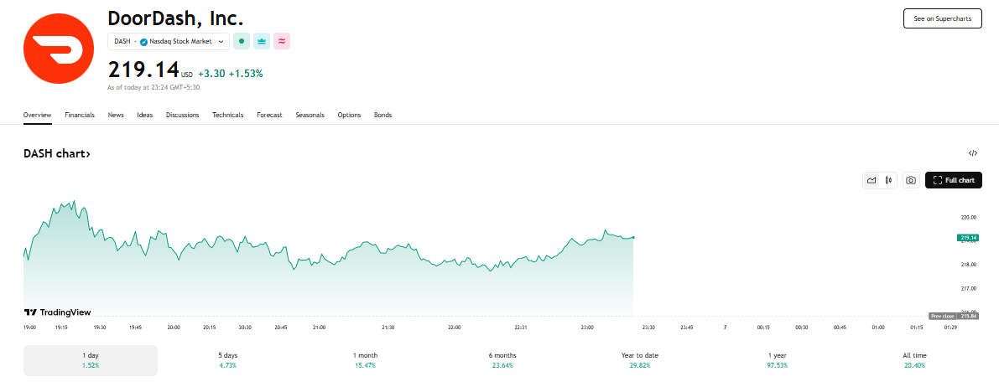Click the 220.00 price axis value
The height and width of the screenshot is (392, 999).
(969, 218)
